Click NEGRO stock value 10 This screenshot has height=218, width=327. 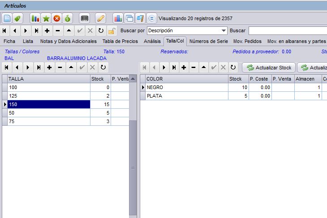(238, 87)
